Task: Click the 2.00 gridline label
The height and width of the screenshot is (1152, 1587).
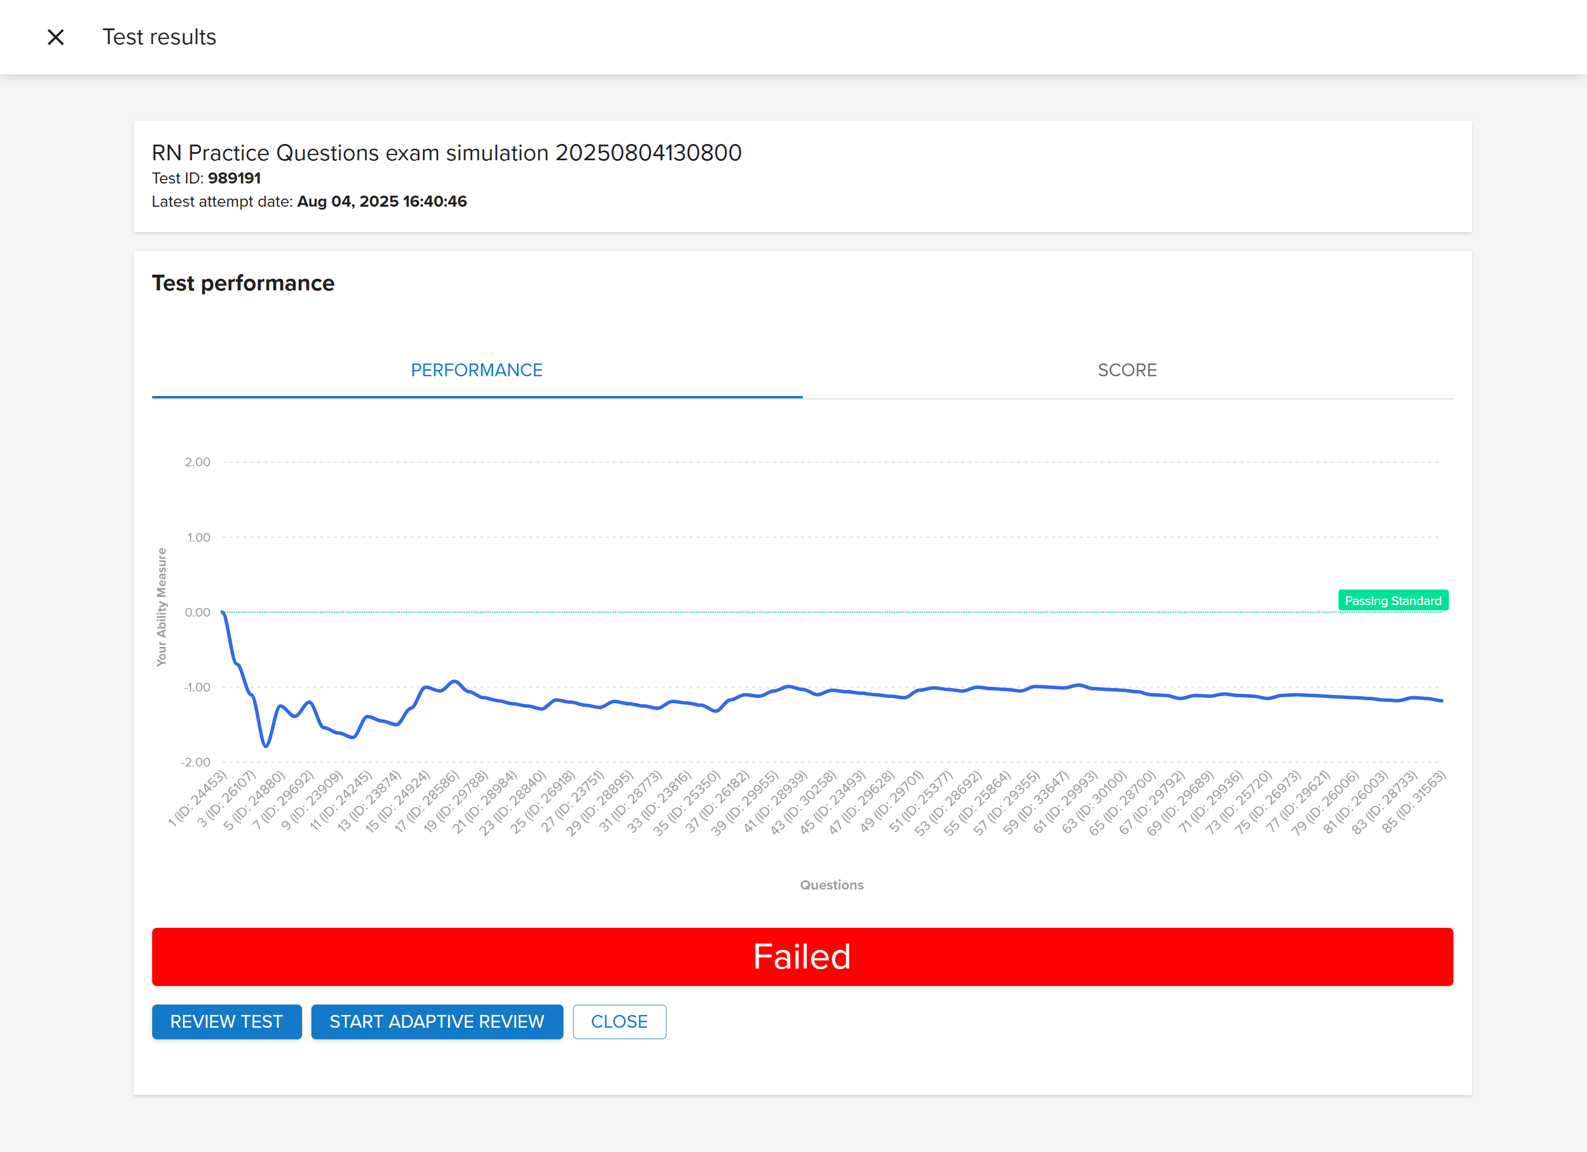Action: 198,462
